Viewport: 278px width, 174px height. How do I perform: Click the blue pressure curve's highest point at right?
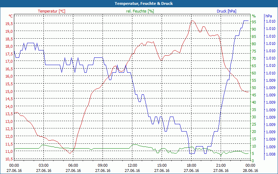click(x=246, y=21)
